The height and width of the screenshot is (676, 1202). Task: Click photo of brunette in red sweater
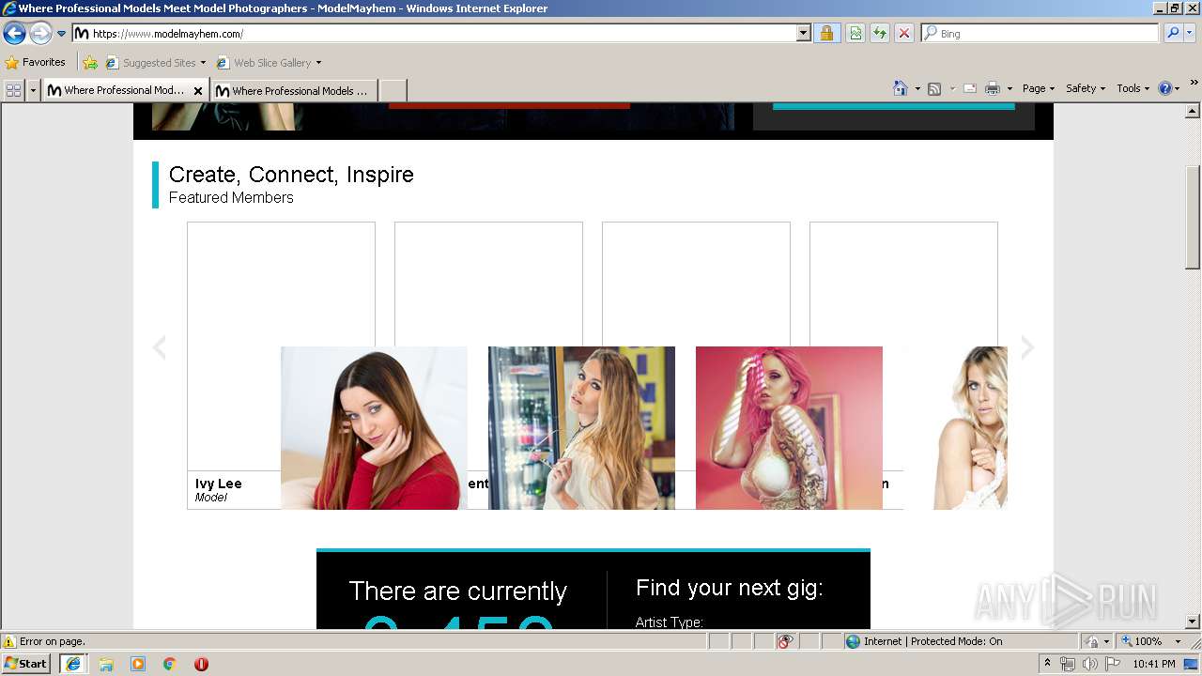click(x=374, y=428)
